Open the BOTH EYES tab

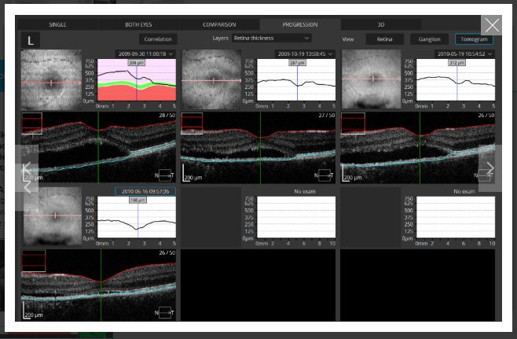click(x=139, y=24)
